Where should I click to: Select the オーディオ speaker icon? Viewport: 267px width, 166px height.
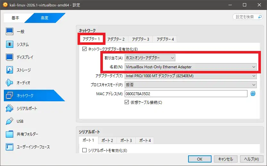point(9,83)
